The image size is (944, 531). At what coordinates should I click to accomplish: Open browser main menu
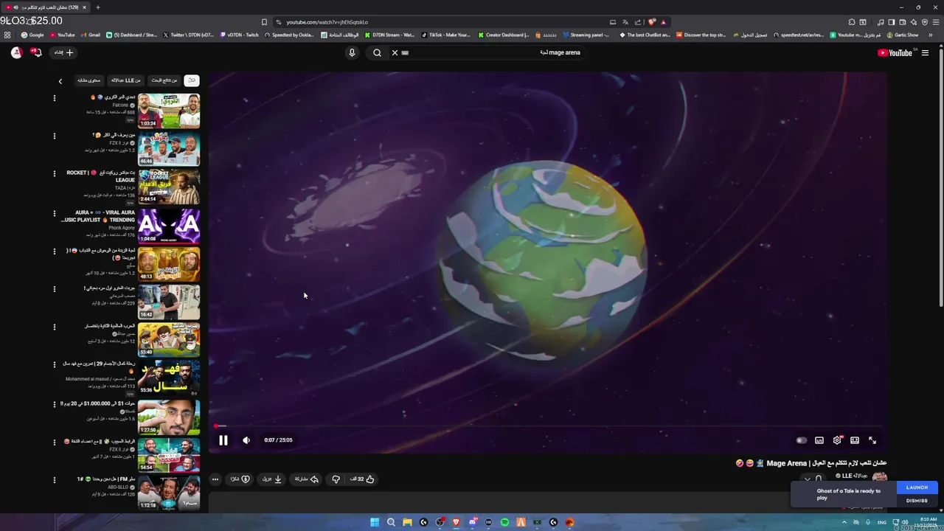tap(935, 22)
